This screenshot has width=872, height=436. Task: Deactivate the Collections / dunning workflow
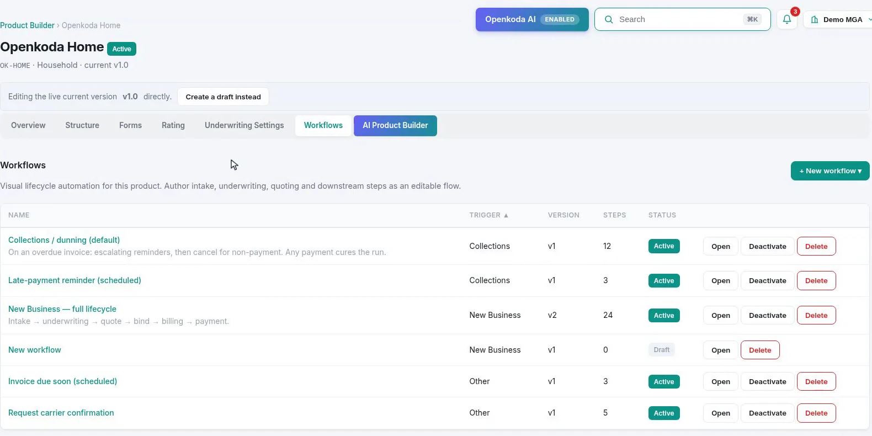768,246
